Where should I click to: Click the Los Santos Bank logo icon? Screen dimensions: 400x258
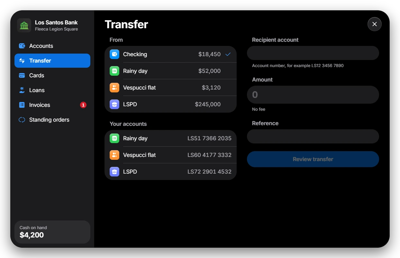tap(24, 25)
